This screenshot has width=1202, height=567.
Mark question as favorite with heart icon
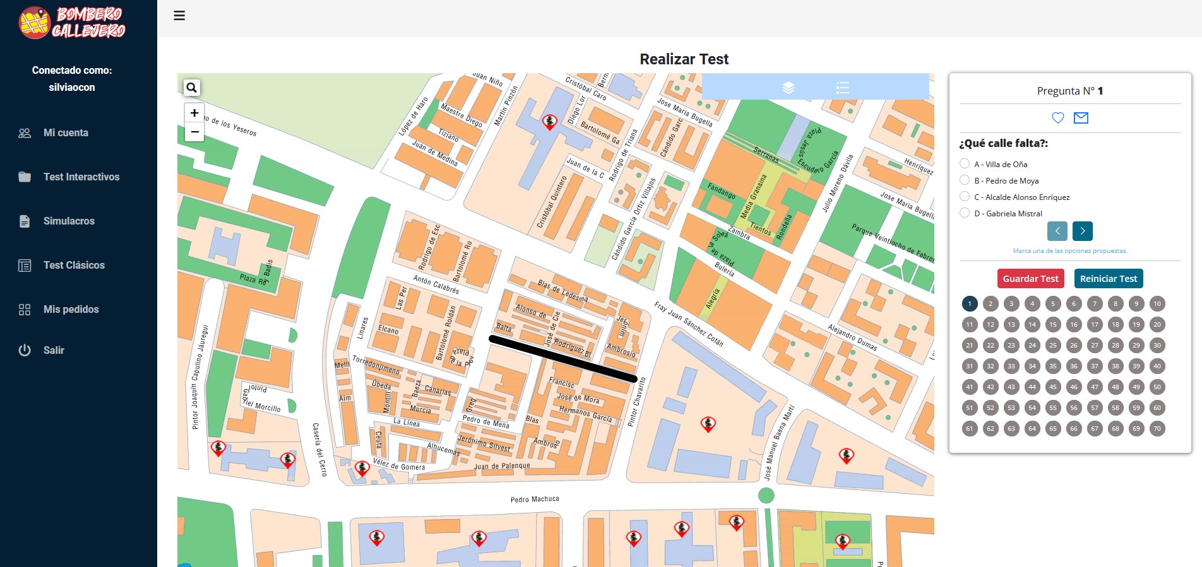pos(1058,118)
